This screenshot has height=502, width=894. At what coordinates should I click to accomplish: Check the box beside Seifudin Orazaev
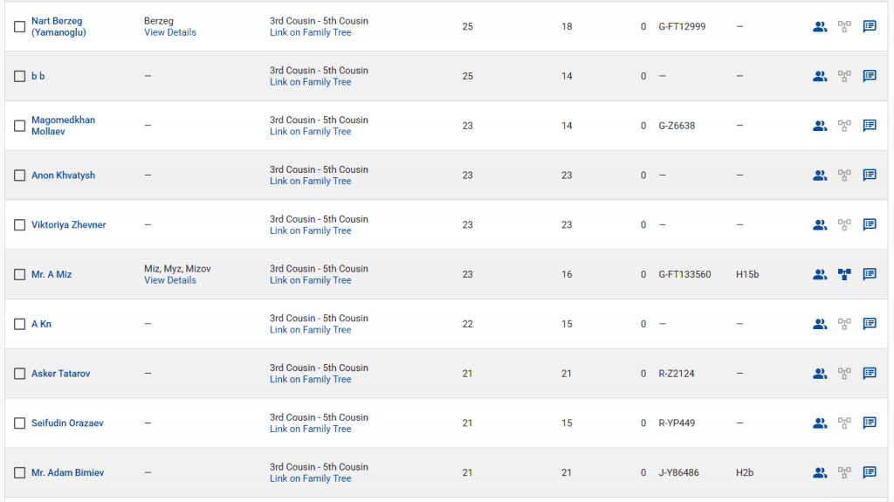[x=20, y=423]
